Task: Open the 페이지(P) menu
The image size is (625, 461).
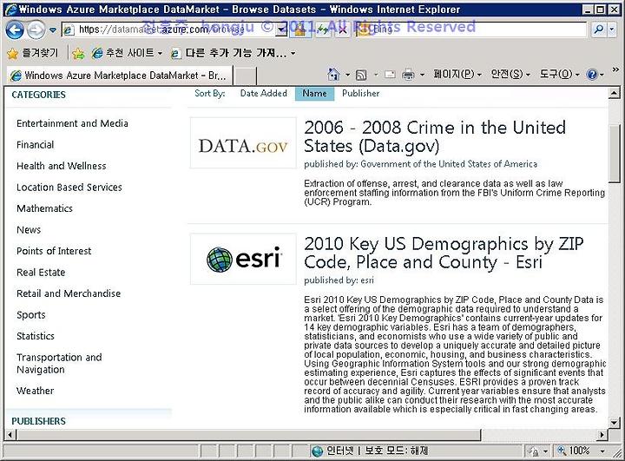Action: tap(457, 74)
